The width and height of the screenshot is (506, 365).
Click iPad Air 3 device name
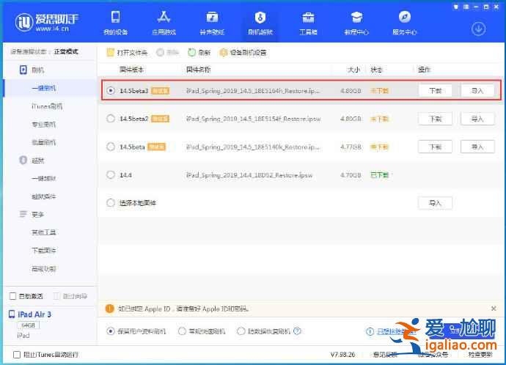[x=34, y=314]
